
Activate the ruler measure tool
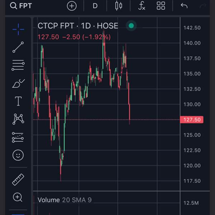18,180
